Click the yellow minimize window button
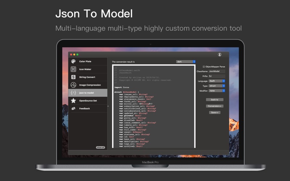This screenshot has height=181, width=290. pyautogui.click(x=74, y=55)
